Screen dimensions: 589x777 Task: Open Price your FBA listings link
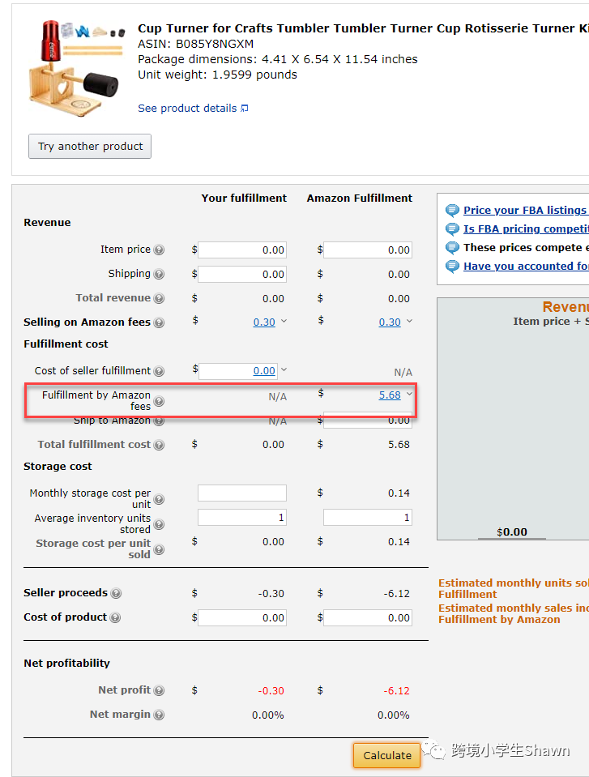click(x=526, y=210)
